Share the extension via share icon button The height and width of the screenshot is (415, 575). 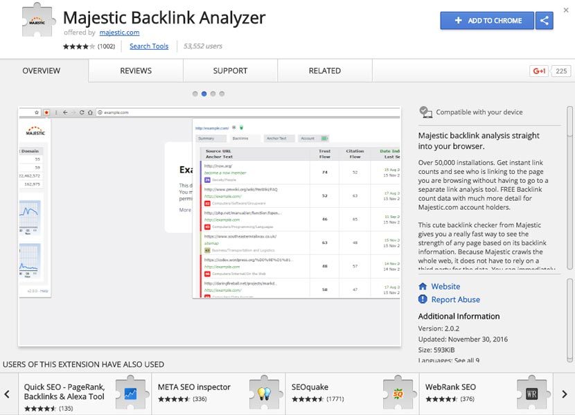[x=545, y=21]
